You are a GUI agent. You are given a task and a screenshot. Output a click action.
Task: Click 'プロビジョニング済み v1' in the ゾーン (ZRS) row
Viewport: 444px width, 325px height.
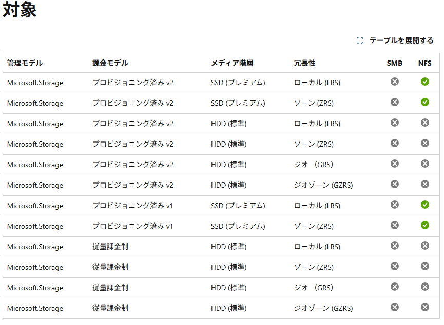coord(133,226)
